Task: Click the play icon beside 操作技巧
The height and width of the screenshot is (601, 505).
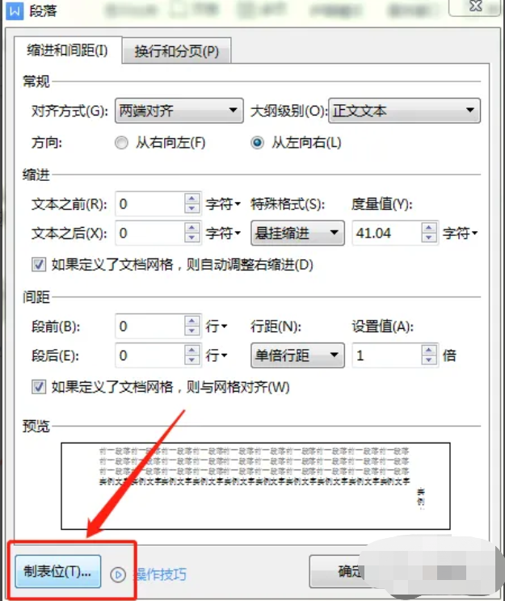Action: coord(118,574)
